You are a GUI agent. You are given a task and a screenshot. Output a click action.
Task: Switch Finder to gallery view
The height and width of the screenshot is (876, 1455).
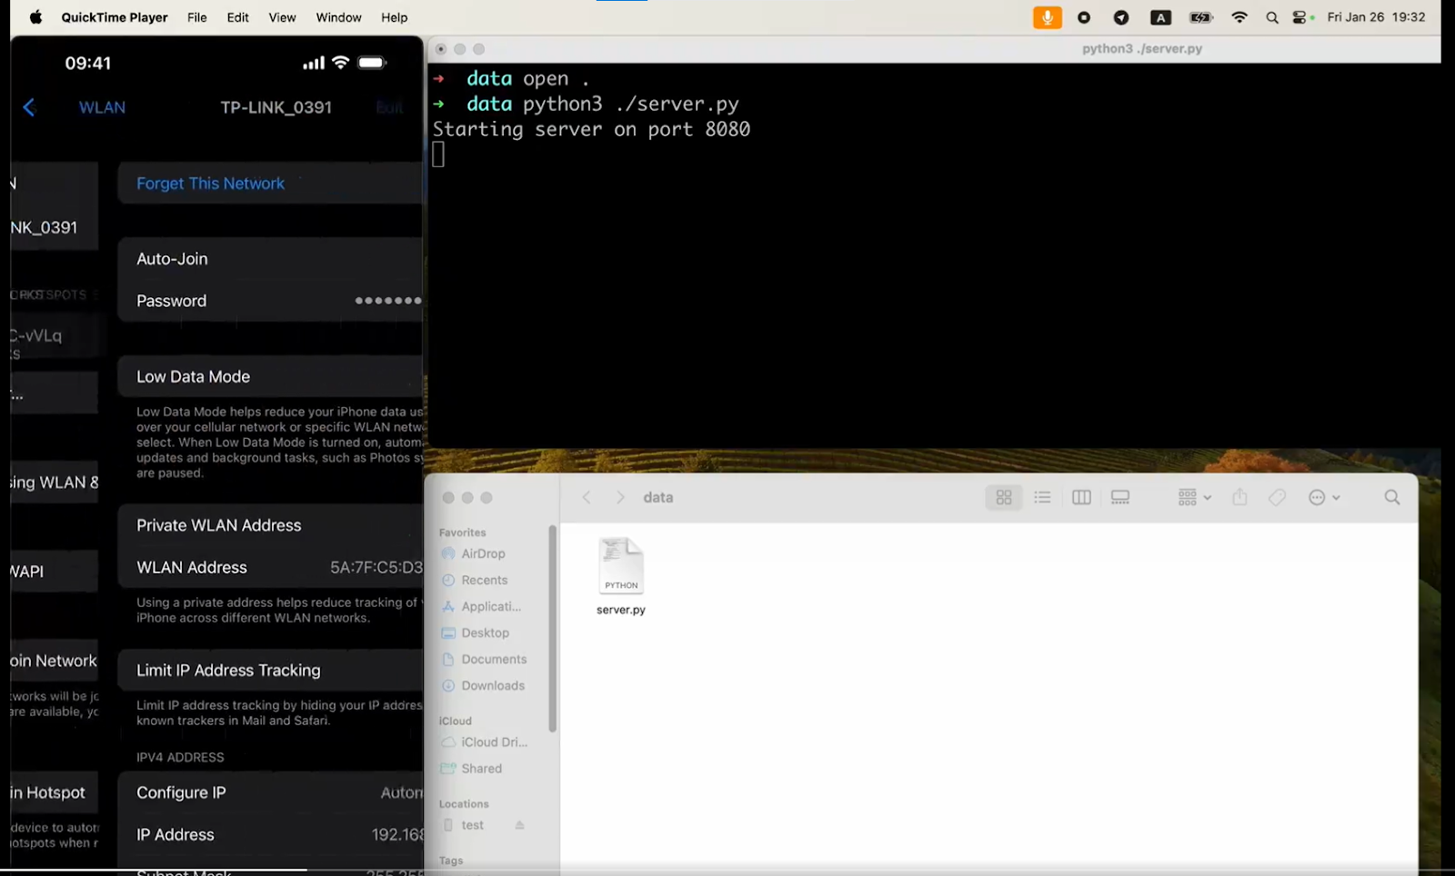[1120, 497]
